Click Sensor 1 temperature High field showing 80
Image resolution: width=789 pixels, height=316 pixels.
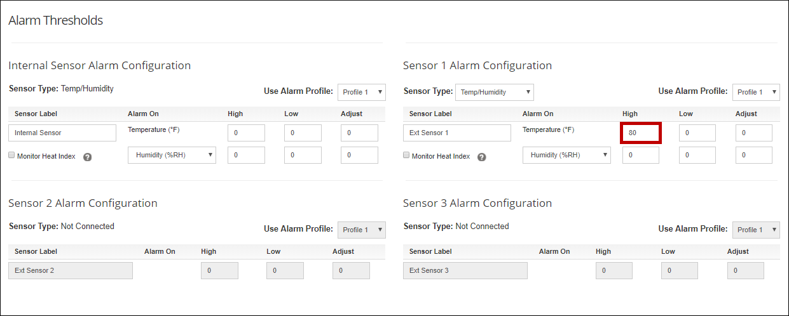(641, 133)
